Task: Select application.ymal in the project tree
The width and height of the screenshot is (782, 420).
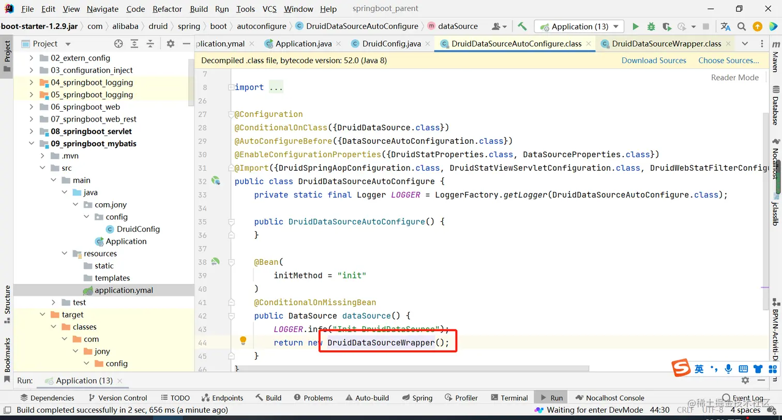Action: click(x=124, y=290)
